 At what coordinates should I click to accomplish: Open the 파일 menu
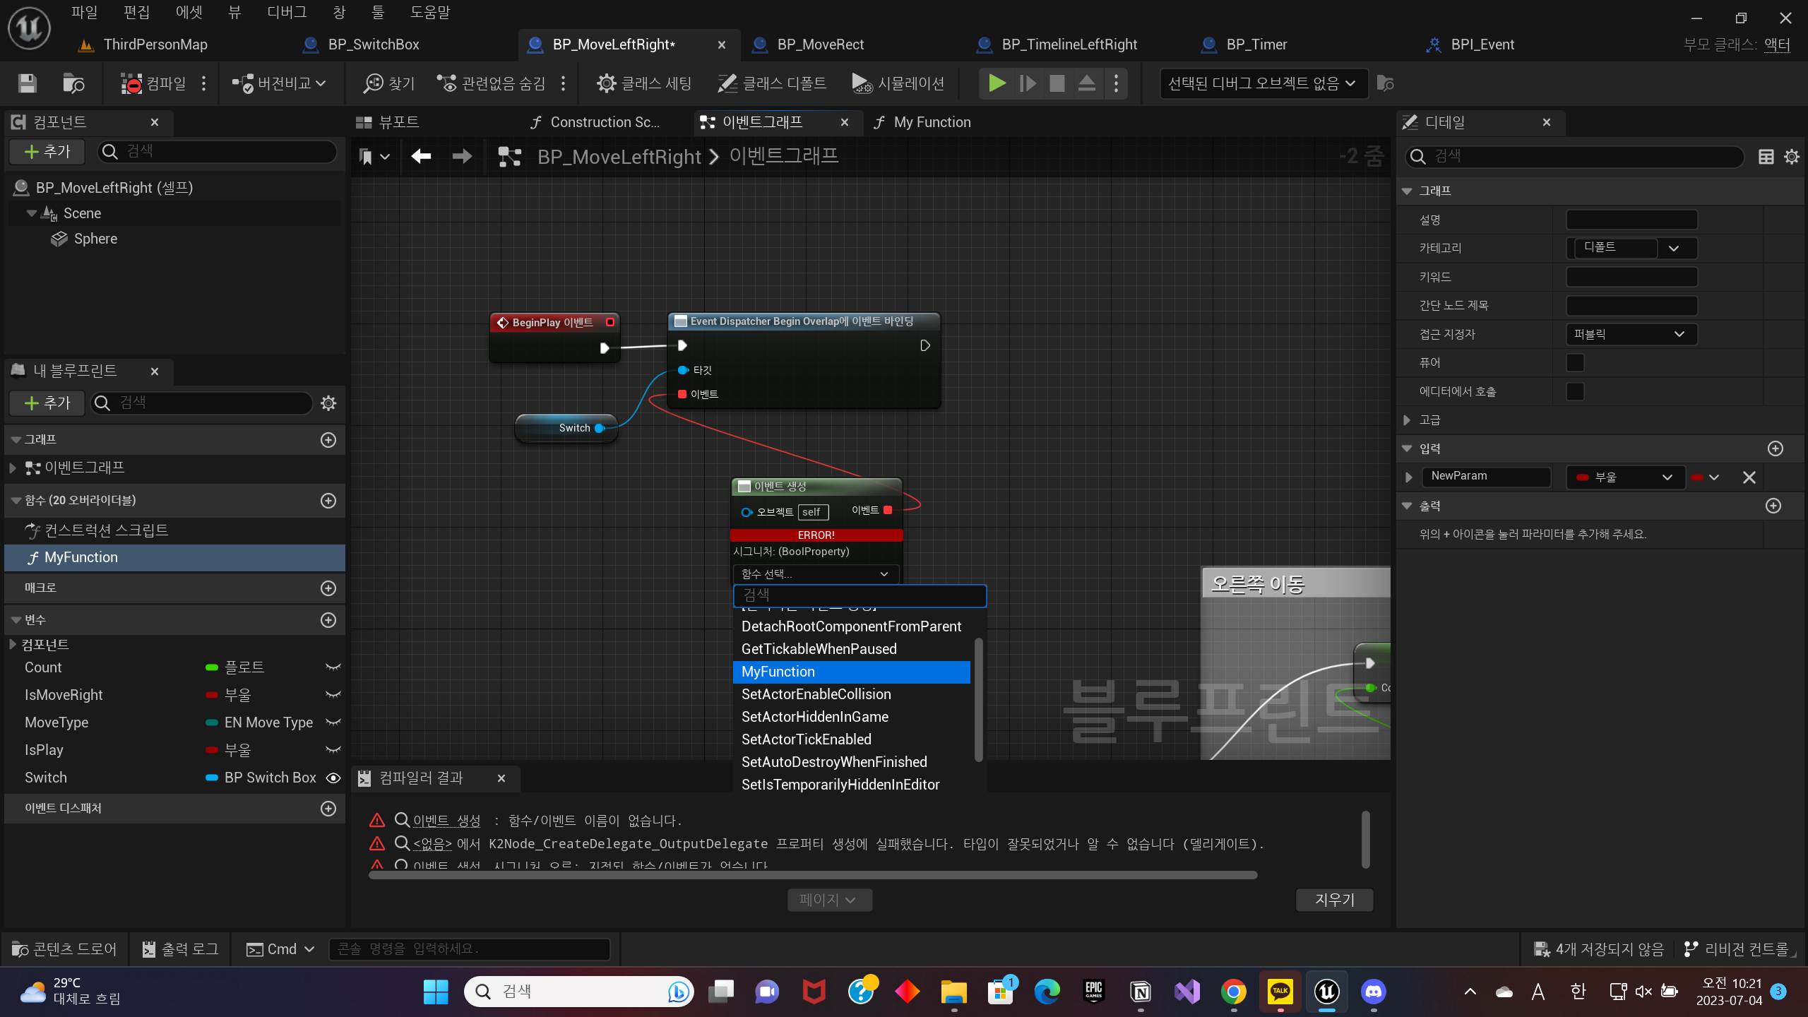tap(84, 12)
